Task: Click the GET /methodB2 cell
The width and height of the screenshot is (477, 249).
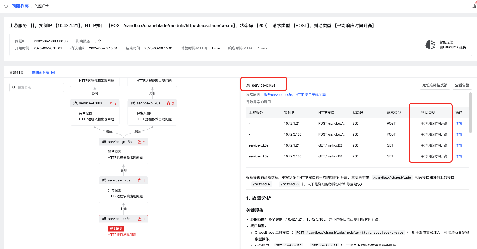Action: click(330, 145)
